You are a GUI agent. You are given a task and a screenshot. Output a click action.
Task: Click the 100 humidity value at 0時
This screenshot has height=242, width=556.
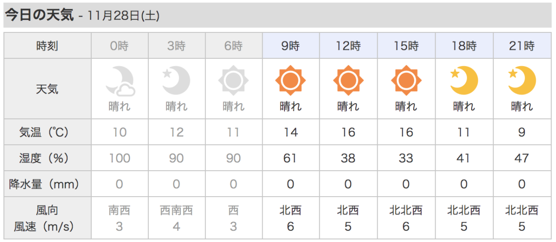120,158
